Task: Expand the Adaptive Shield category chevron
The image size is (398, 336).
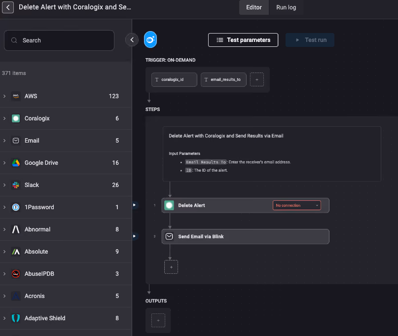Action: pos(4,318)
